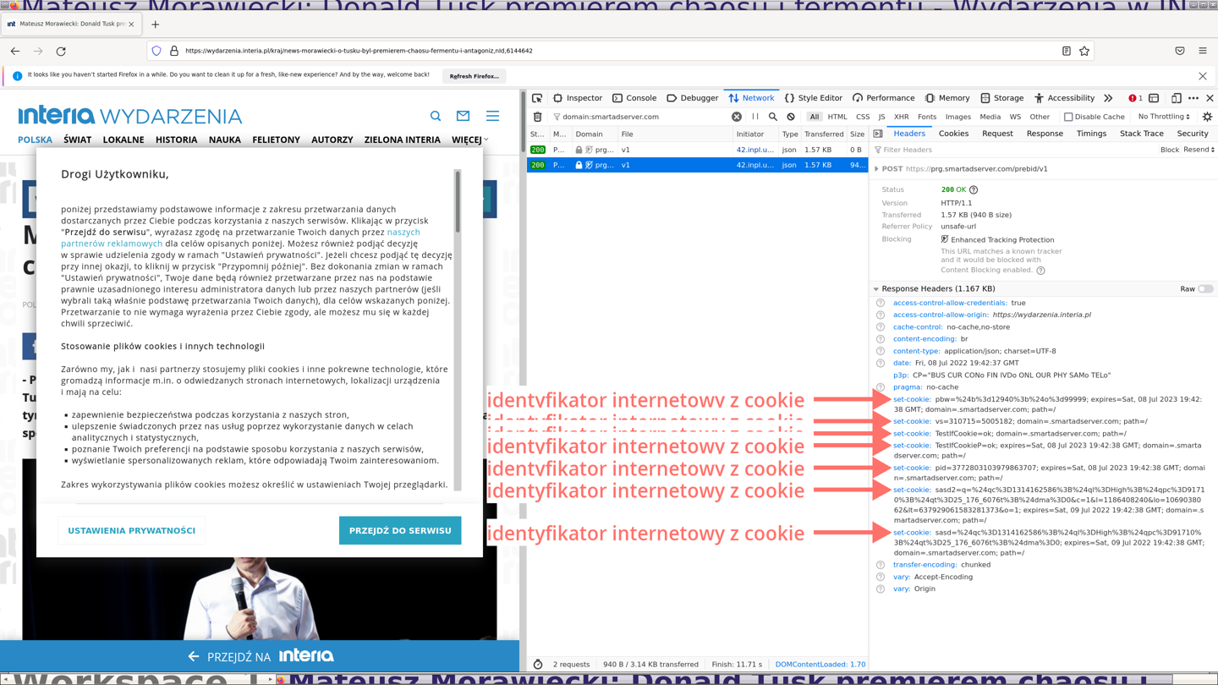Viewport: 1218px width, 685px height.
Task: Click the Filter Headers input field
Action: pos(1015,150)
